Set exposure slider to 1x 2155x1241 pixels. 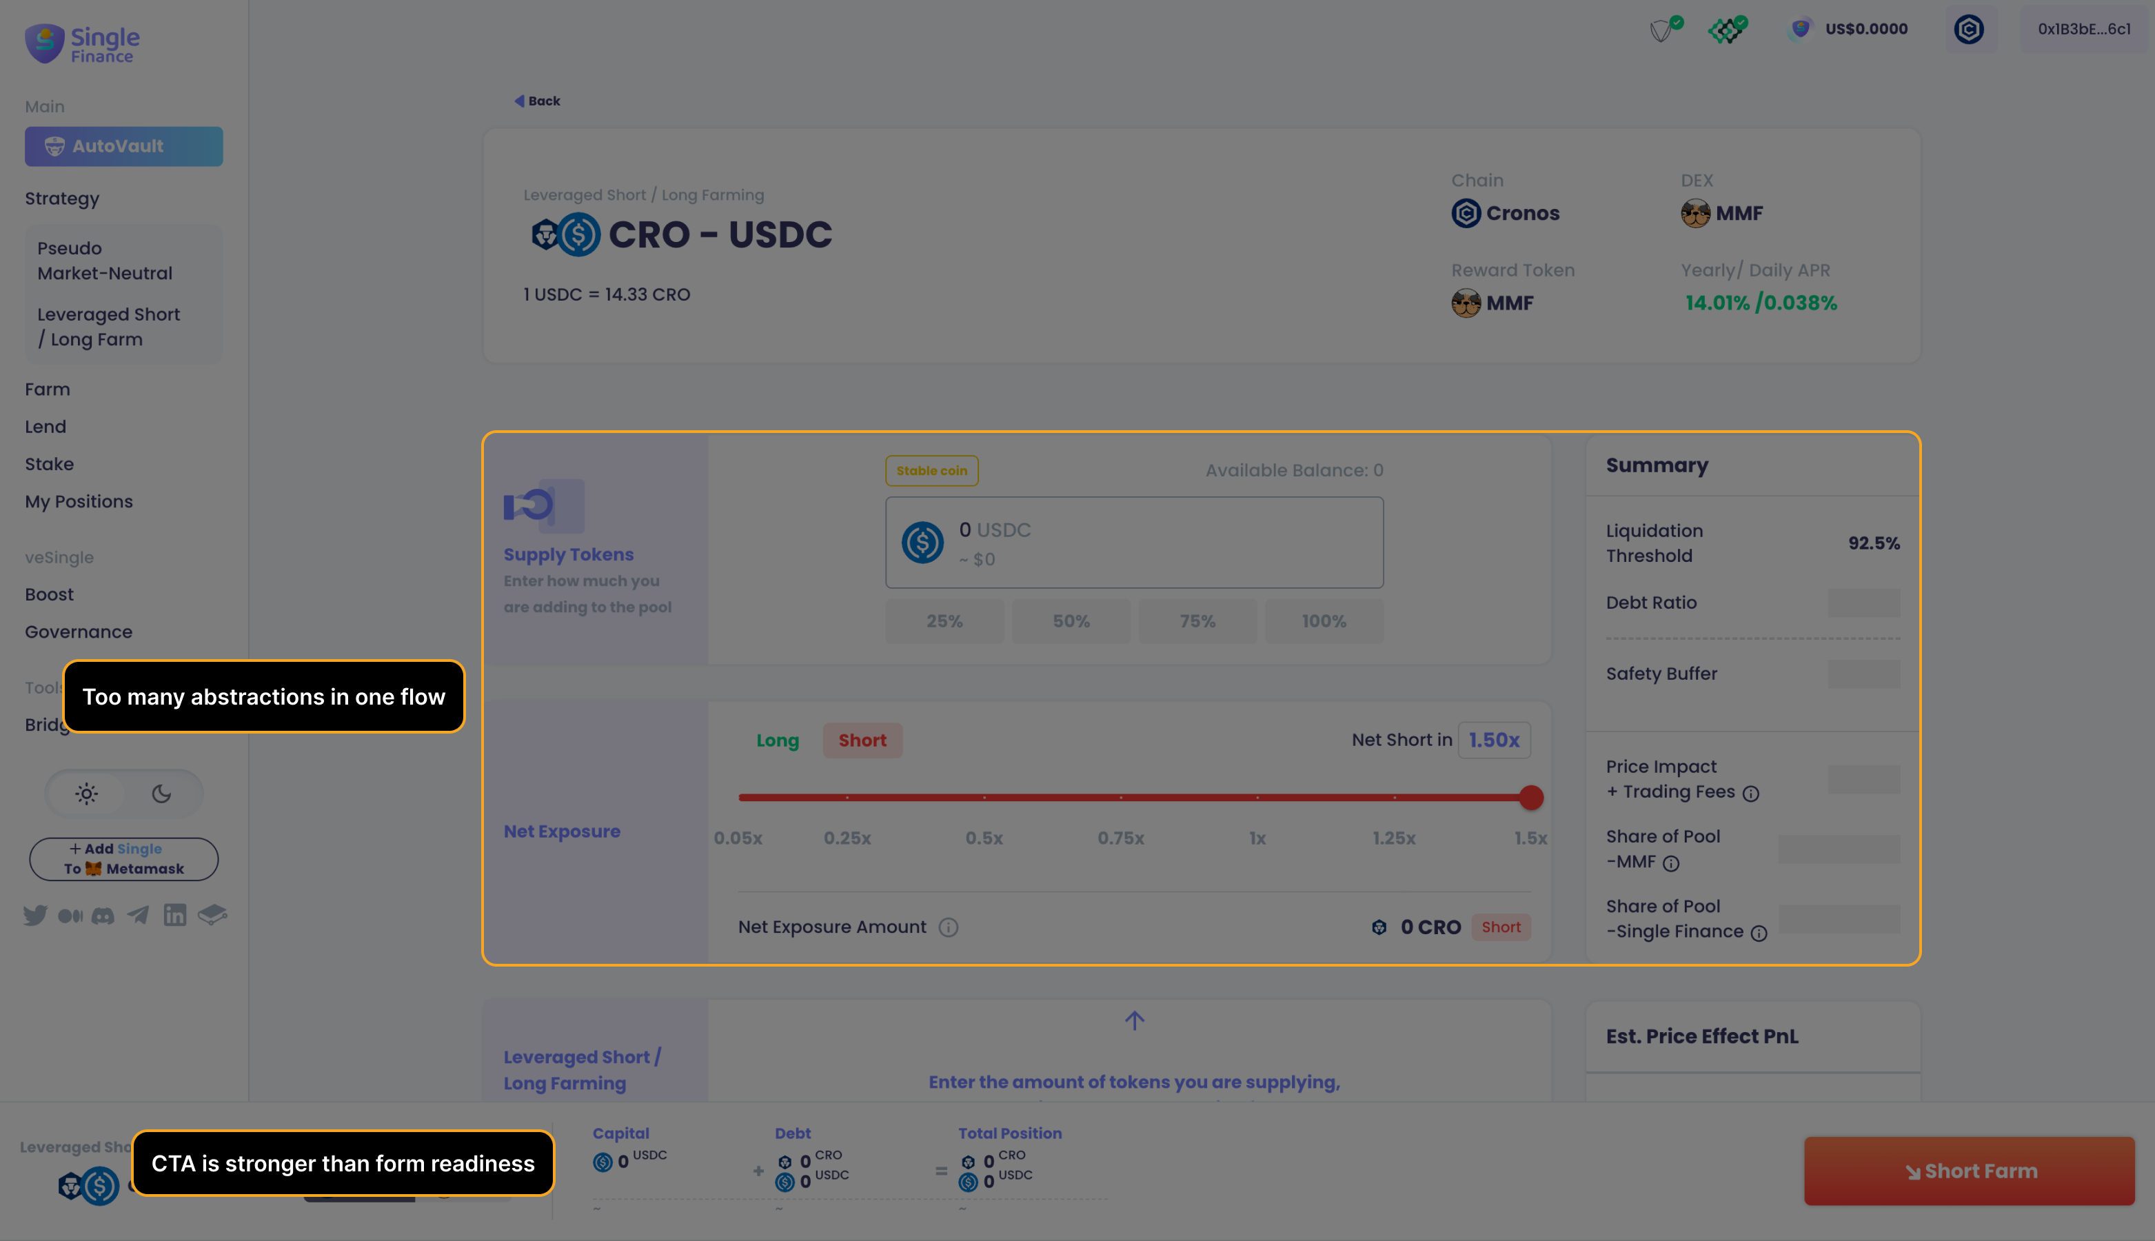pyautogui.click(x=1257, y=797)
